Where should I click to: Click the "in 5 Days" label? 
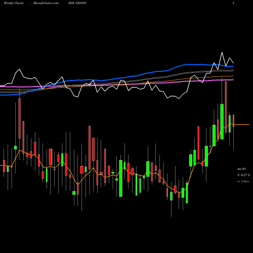click(x=243, y=182)
